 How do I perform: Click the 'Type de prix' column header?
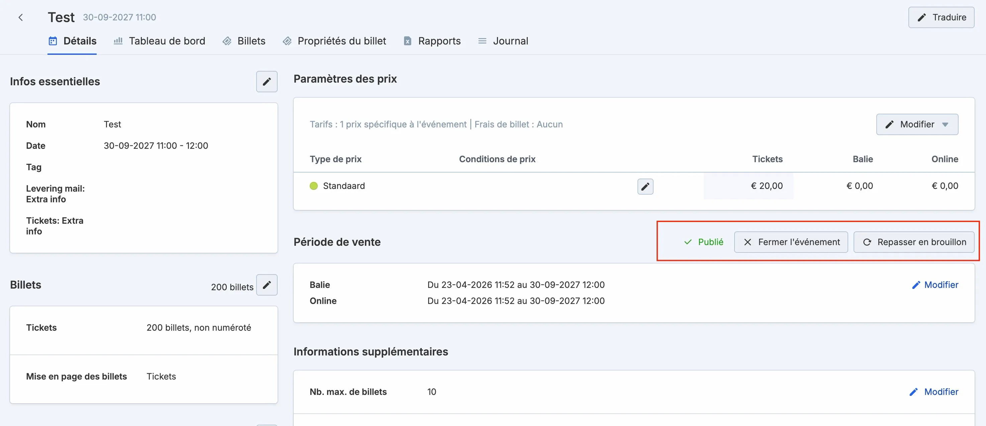[x=336, y=159]
